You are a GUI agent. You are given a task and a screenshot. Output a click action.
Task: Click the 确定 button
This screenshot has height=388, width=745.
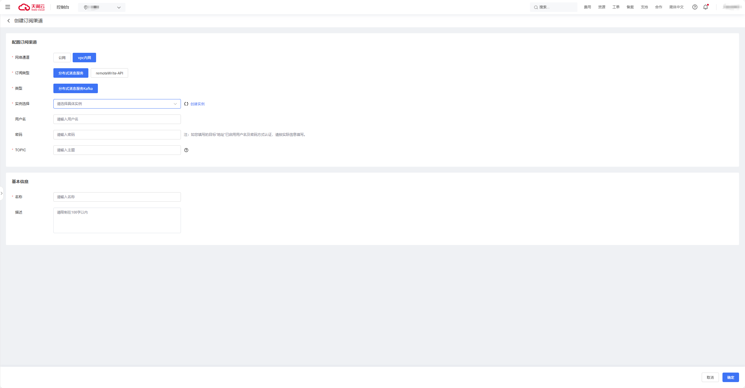coord(731,377)
